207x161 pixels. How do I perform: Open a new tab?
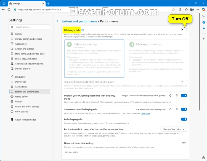[48, 4]
